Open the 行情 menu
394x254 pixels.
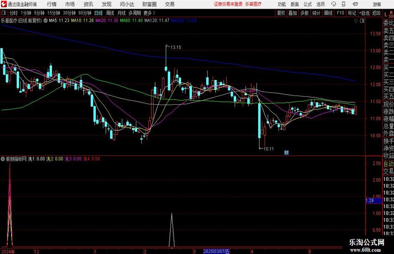click(52, 4)
